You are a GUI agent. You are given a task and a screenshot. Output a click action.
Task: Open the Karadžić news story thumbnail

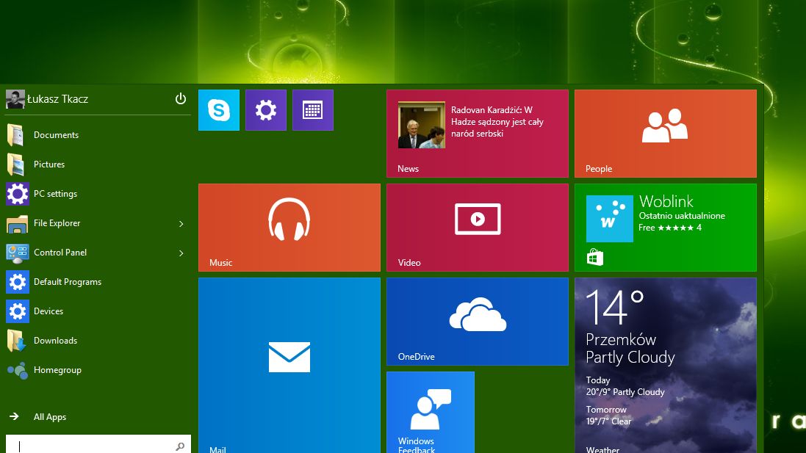tap(422, 125)
